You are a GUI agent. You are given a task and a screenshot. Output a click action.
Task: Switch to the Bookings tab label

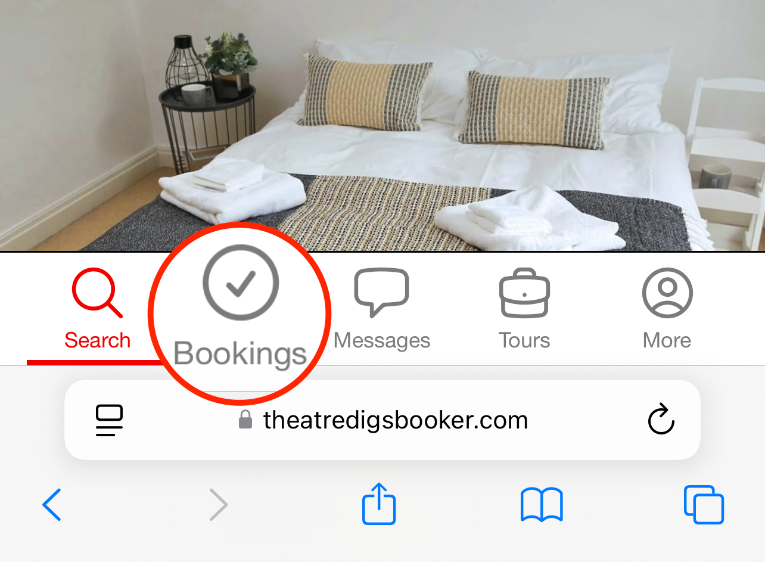[240, 354]
